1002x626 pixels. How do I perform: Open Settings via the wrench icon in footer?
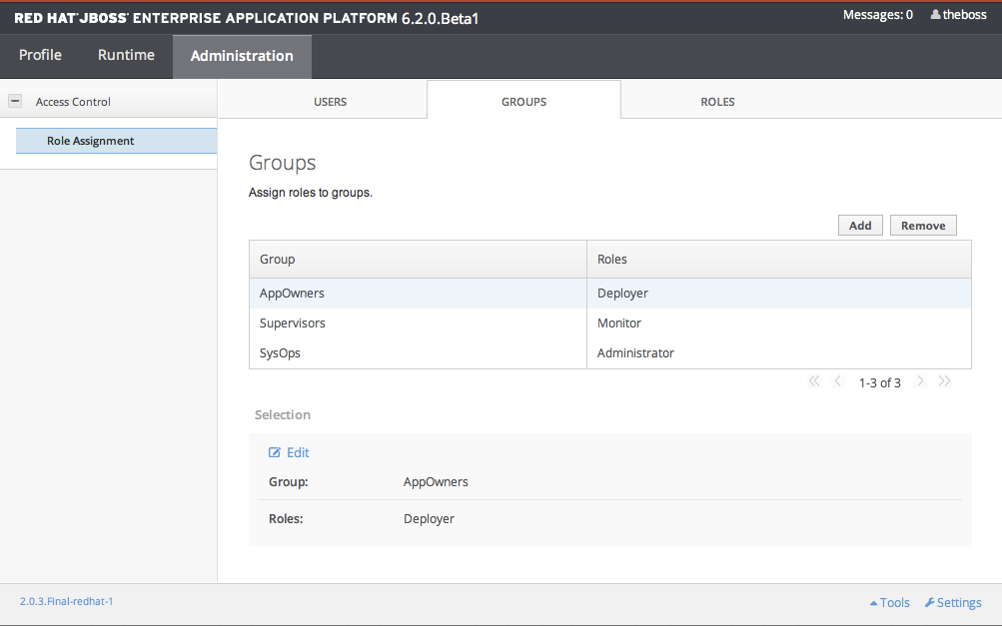(930, 603)
